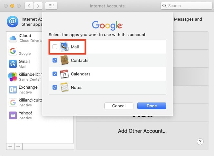Image resolution: width=214 pixels, height=156 pixels.
Task: Disable the Notes checkbox
Action: pyautogui.click(x=55, y=88)
